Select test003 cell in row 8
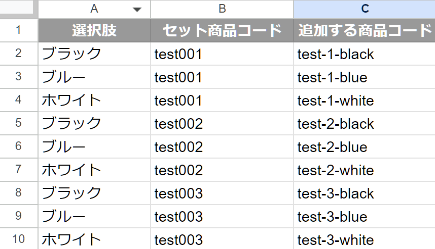The image size is (435, 249). (x=178, y=193)
